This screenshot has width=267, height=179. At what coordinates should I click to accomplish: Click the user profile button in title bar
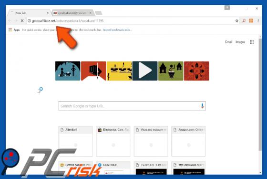coord(227,8)
